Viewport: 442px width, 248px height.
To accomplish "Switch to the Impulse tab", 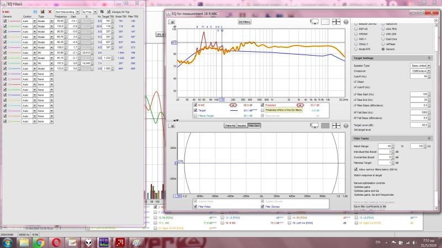I will (241, 126).
